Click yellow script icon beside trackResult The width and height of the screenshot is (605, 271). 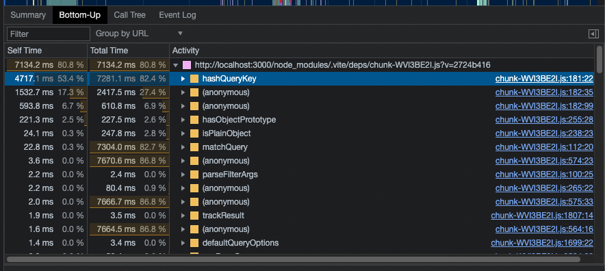pyautogui.click(x=194, y=216)
